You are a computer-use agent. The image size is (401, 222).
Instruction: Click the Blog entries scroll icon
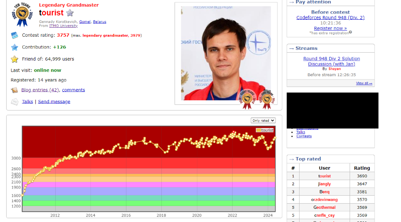[14, 90]
